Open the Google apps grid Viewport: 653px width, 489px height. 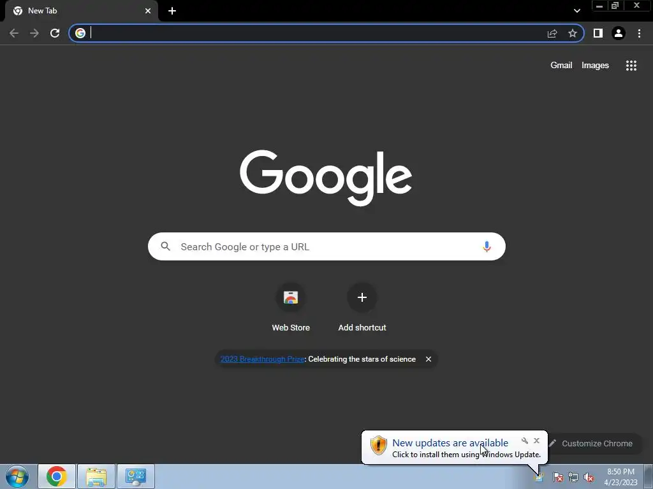tap(631, 66)
